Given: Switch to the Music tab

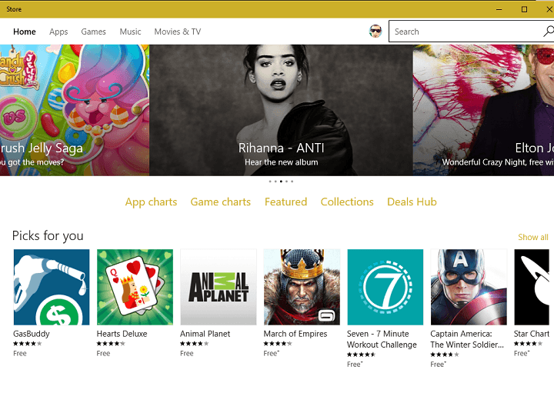Looking at the screenshot, I should coord(130,32).
